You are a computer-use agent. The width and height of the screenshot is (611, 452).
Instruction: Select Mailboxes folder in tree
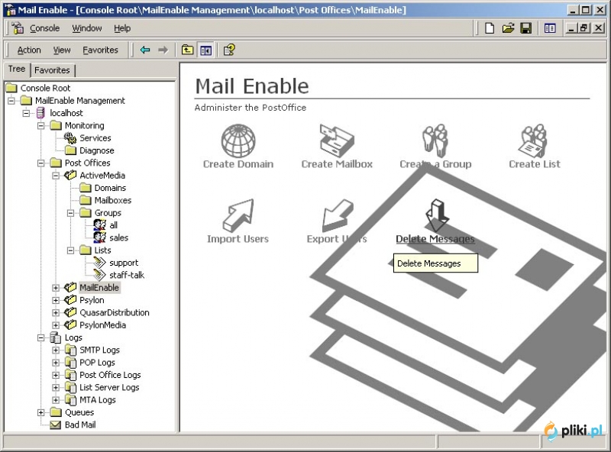(x=113, y=200)
